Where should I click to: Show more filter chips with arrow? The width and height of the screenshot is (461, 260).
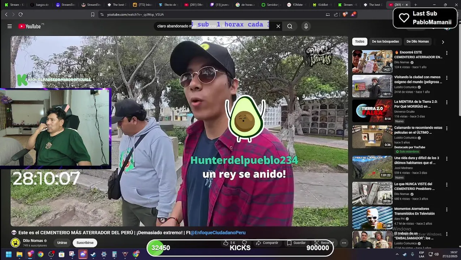coord(443,42)
